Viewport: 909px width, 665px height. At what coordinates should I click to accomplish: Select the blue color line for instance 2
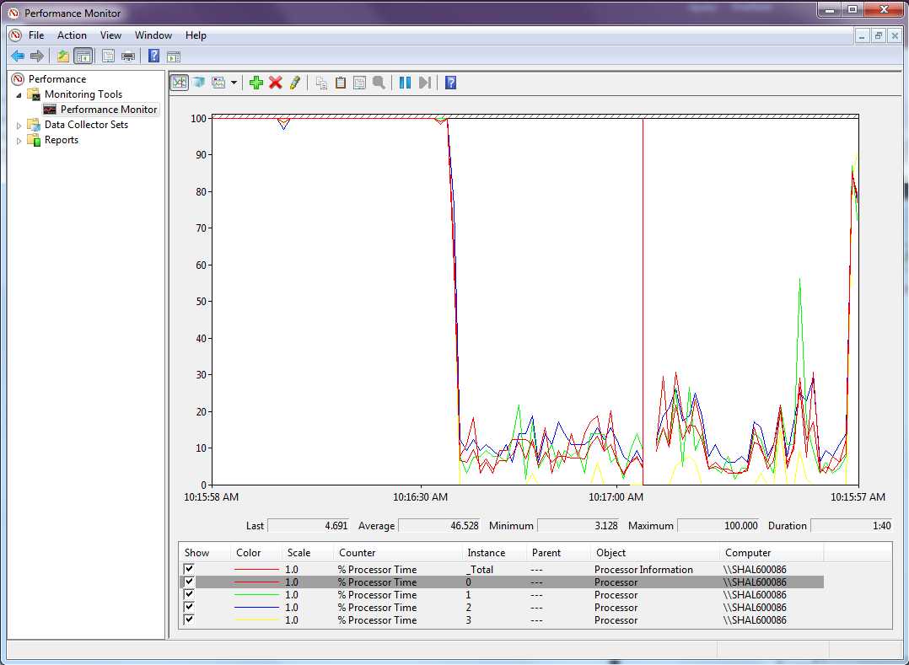(x=256, y=608)
